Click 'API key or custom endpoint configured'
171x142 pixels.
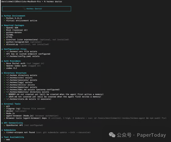tap(28, 54)
